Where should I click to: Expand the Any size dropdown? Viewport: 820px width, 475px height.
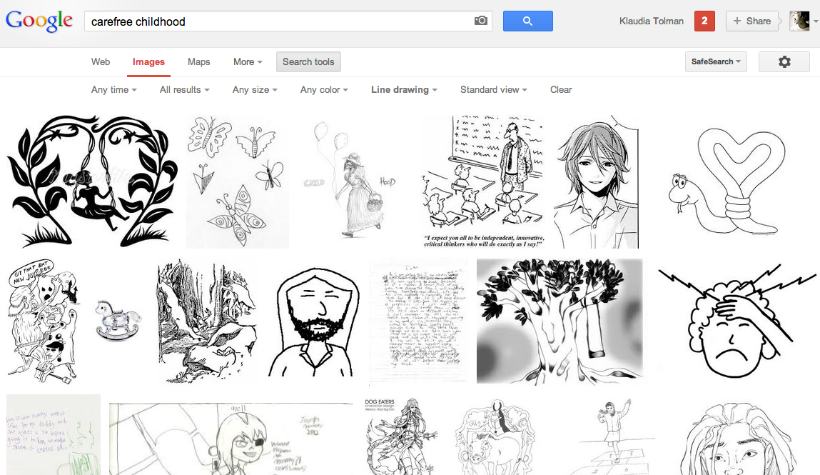255,90
